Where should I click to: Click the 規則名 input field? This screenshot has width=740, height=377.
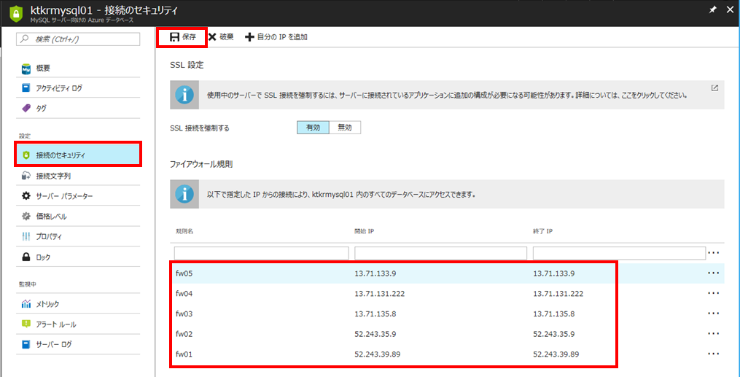click(262, 253)
